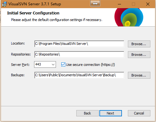Go to the previous step with Back
Viewport: 156px width, 122px height.
pos(88,113)
